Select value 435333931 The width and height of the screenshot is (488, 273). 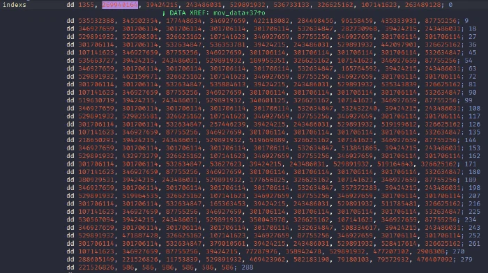point(399,21)
